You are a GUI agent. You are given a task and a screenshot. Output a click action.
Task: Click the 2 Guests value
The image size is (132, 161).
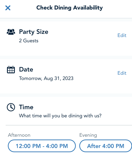coord(29,41)
